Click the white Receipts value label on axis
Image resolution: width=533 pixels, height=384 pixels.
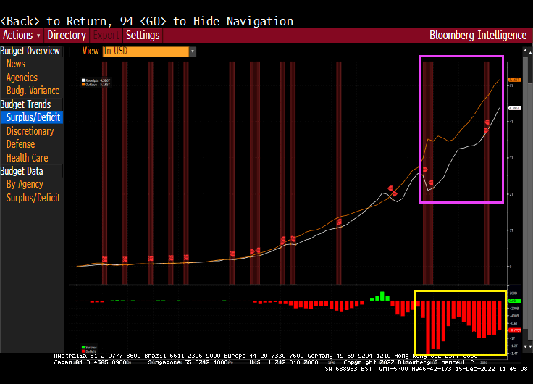(515, 108)
